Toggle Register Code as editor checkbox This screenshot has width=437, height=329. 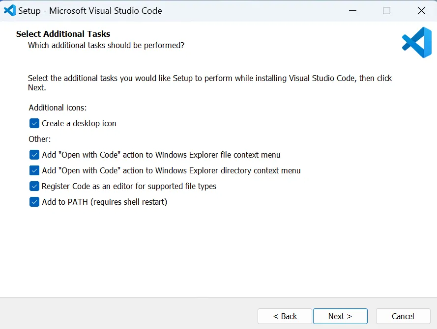34,186
